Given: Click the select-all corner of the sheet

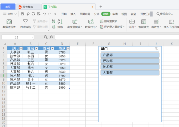Looking at the screenshot, I should (4, 44).
